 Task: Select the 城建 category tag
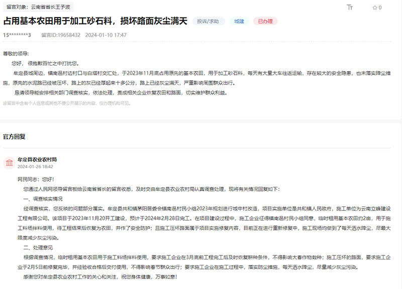[239, 21]
